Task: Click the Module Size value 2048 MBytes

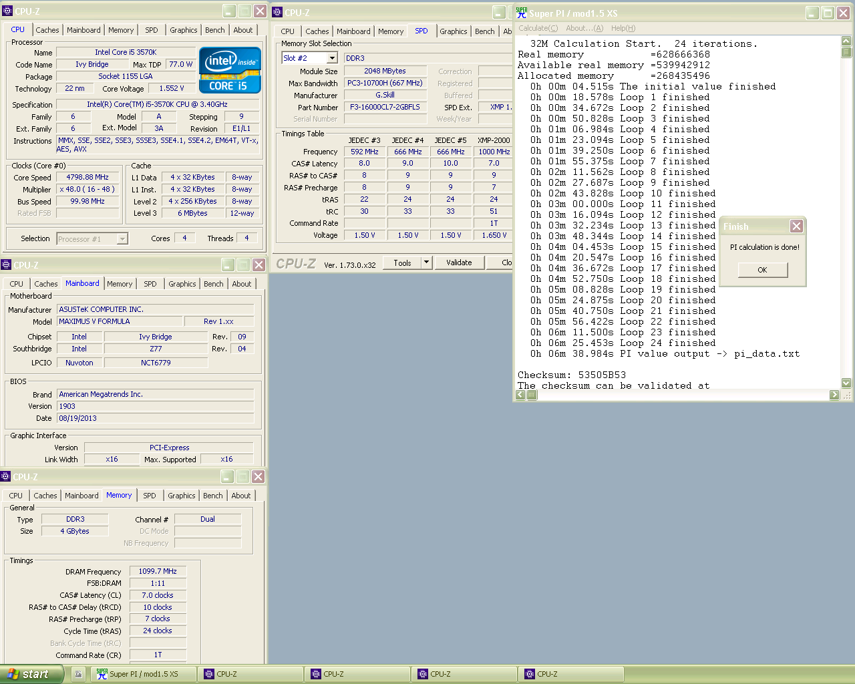Action: point(385,71)
